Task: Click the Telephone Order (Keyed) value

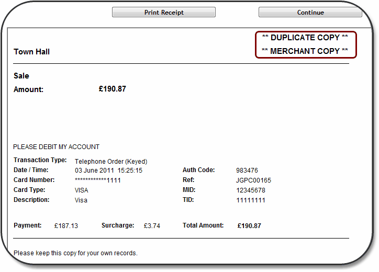Action: 111,161
